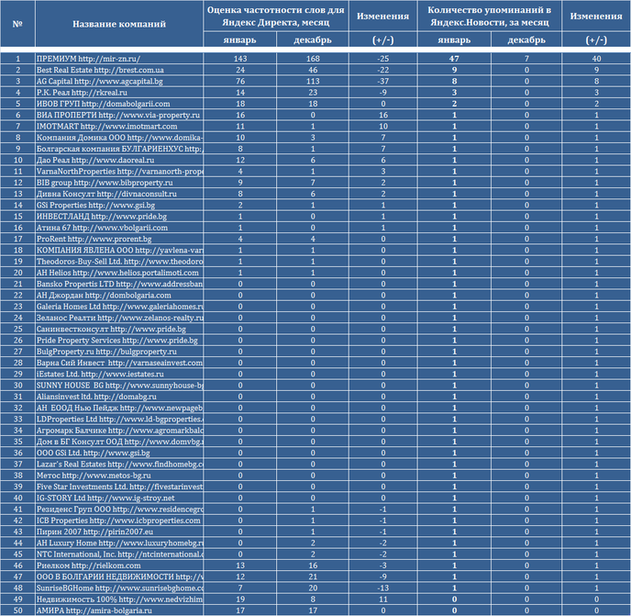This screenshot has width=631, height=616.
Task: Select the 'АМИРА http://amira-bolgaria.ru' cell
Action: (119, 610)
